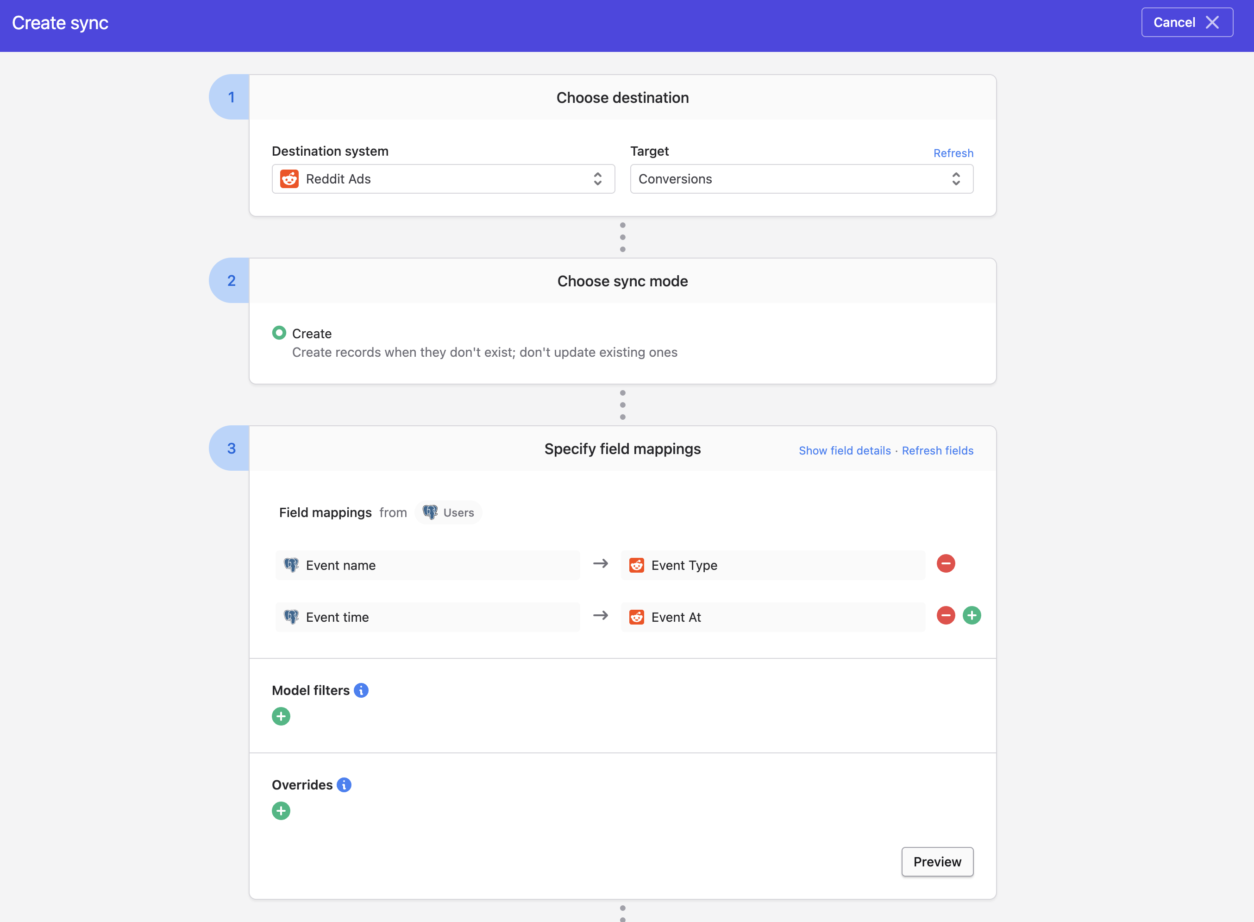This screenshot has height=922, width=1254.
Task: Open the Overrides info tooltip icon
Action: tap(344, 785)
